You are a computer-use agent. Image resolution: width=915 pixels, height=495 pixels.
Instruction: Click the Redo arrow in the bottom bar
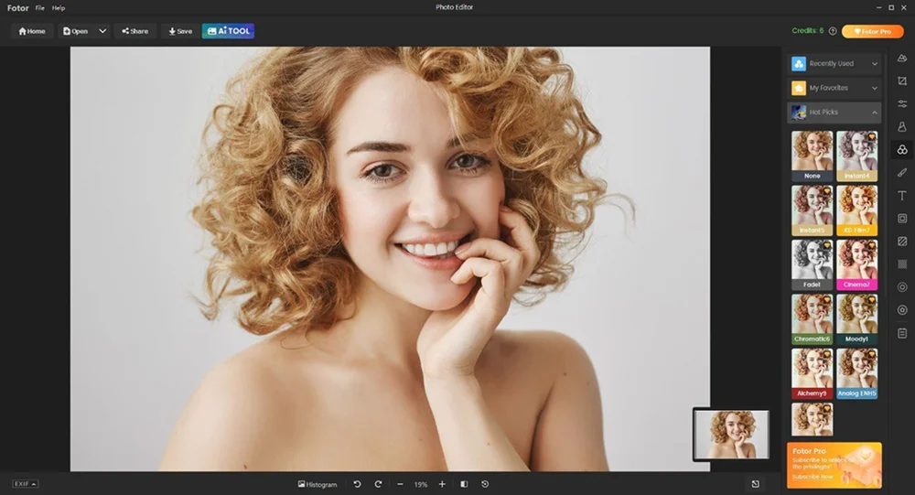[378, 484]
